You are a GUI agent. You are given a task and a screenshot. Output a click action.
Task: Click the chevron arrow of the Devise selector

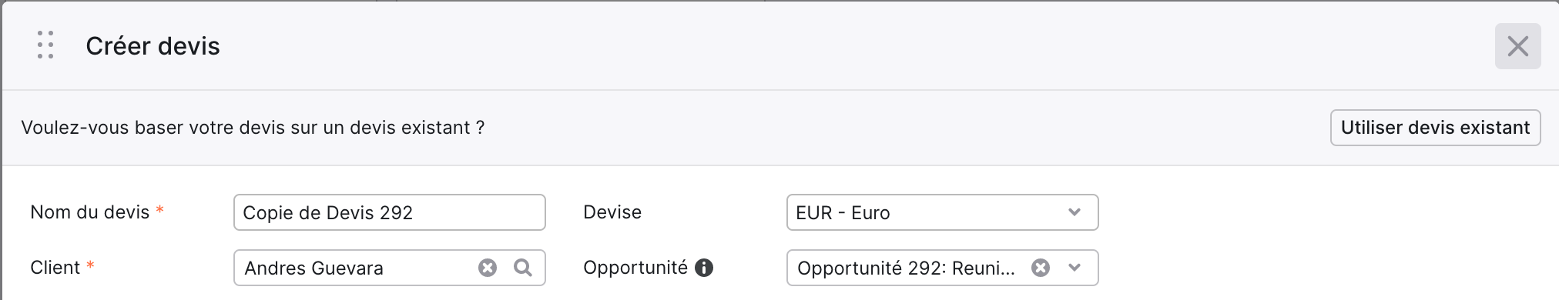click(x=1075, y=212)
